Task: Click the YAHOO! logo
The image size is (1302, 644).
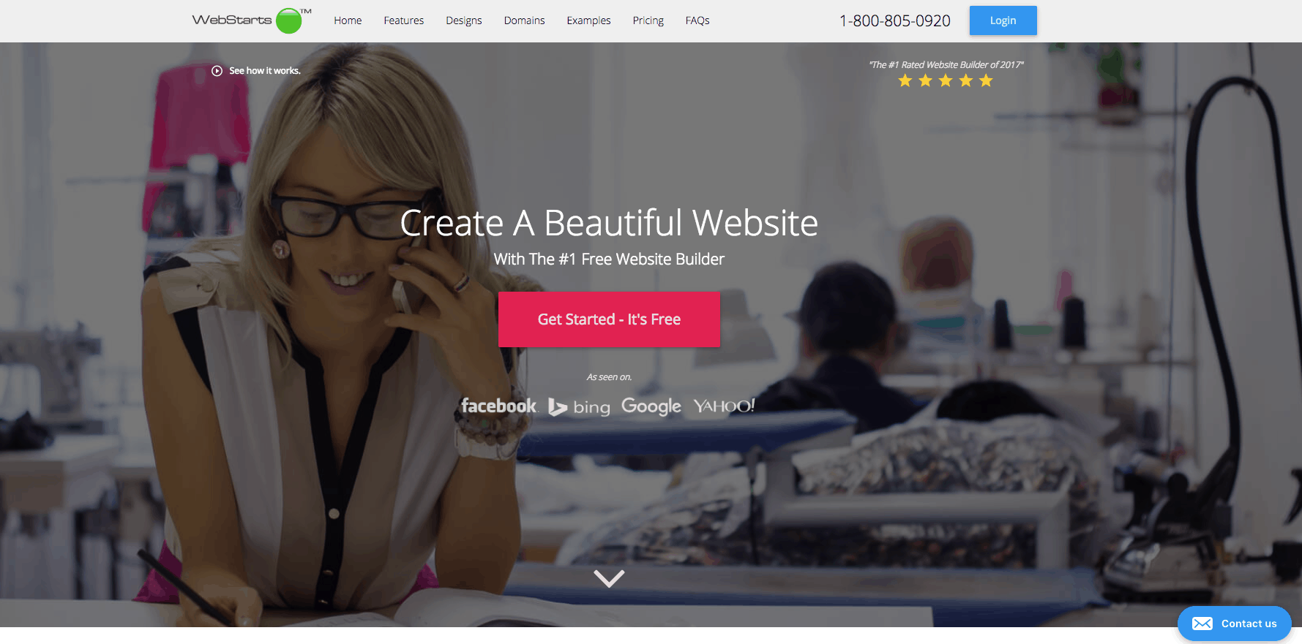Action: [x=724, y=406]
